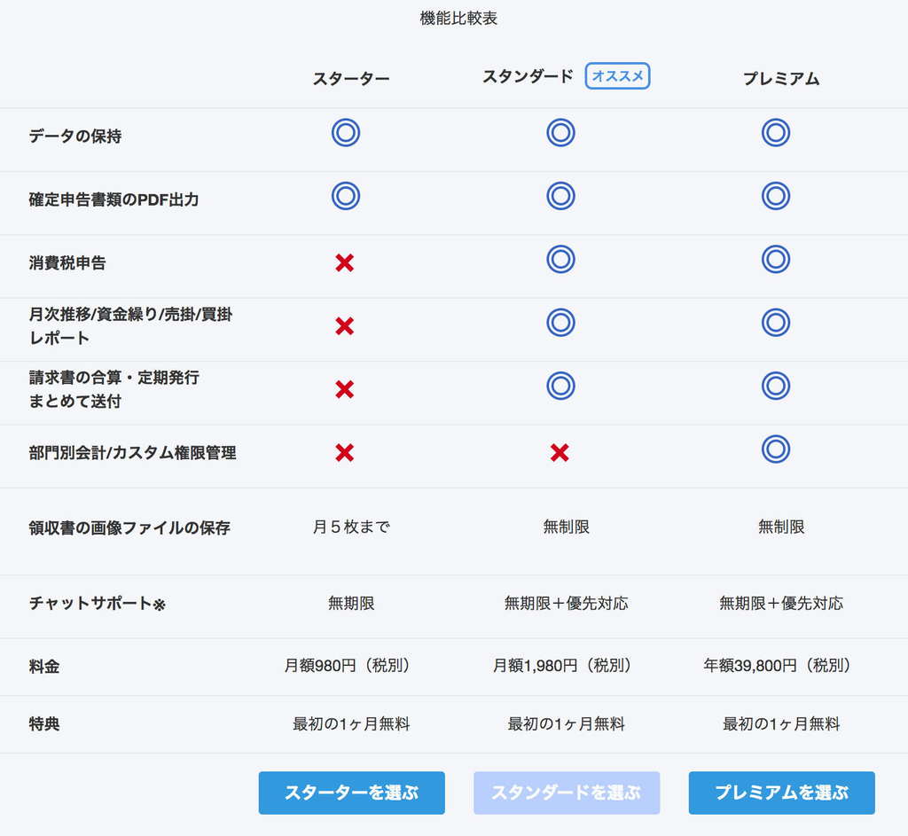
Task: Click the 消費税申告 double-circle under スタンダード
Action: point(560,259)
